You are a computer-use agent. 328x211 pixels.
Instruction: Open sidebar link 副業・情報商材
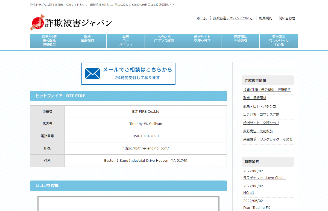pyautogui.click(x=254, y=98)
